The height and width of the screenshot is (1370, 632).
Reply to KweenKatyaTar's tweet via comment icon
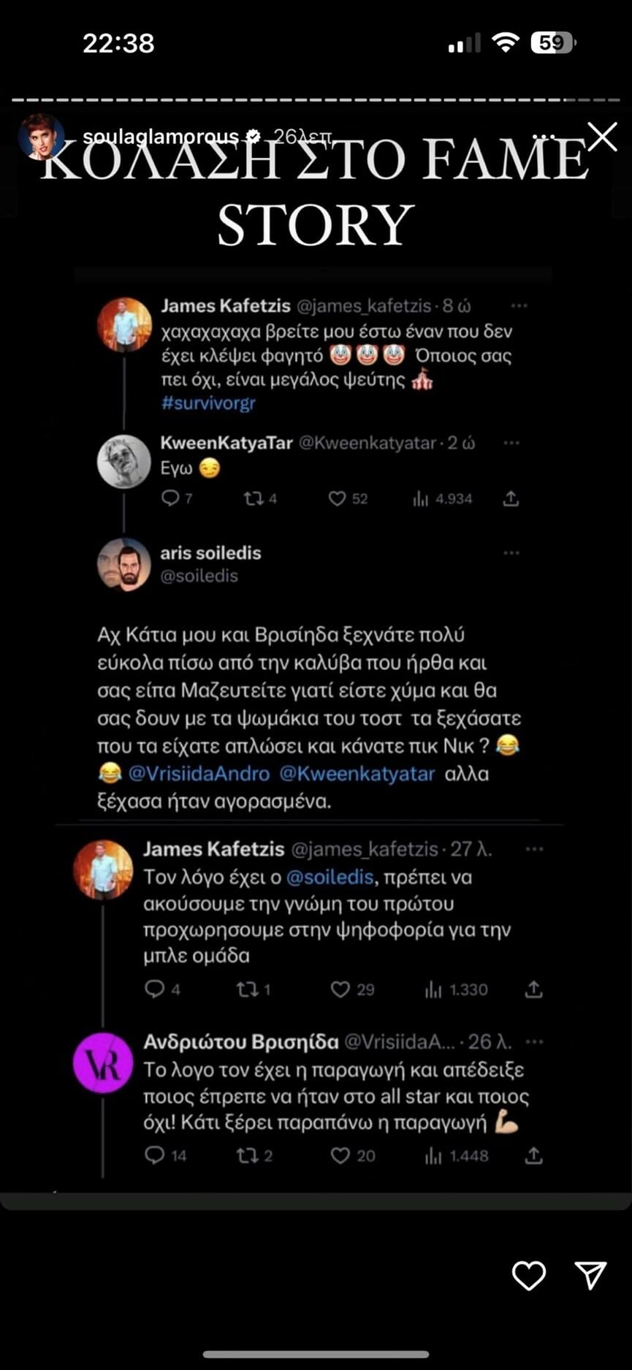[170, 498]
